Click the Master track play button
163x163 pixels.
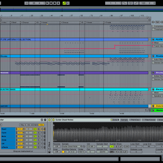153,110
